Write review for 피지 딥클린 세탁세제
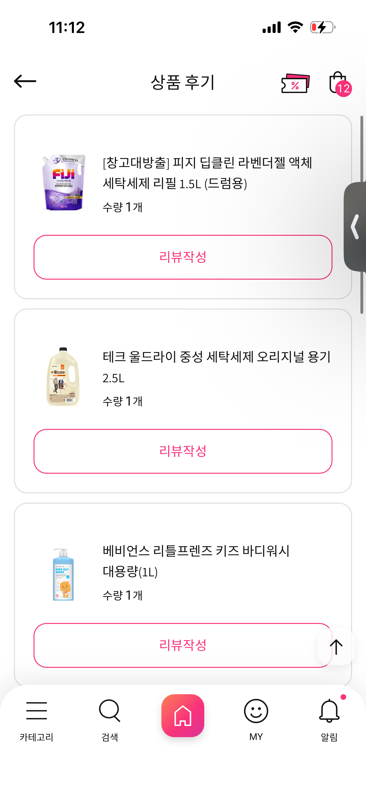 coord(183,257)
